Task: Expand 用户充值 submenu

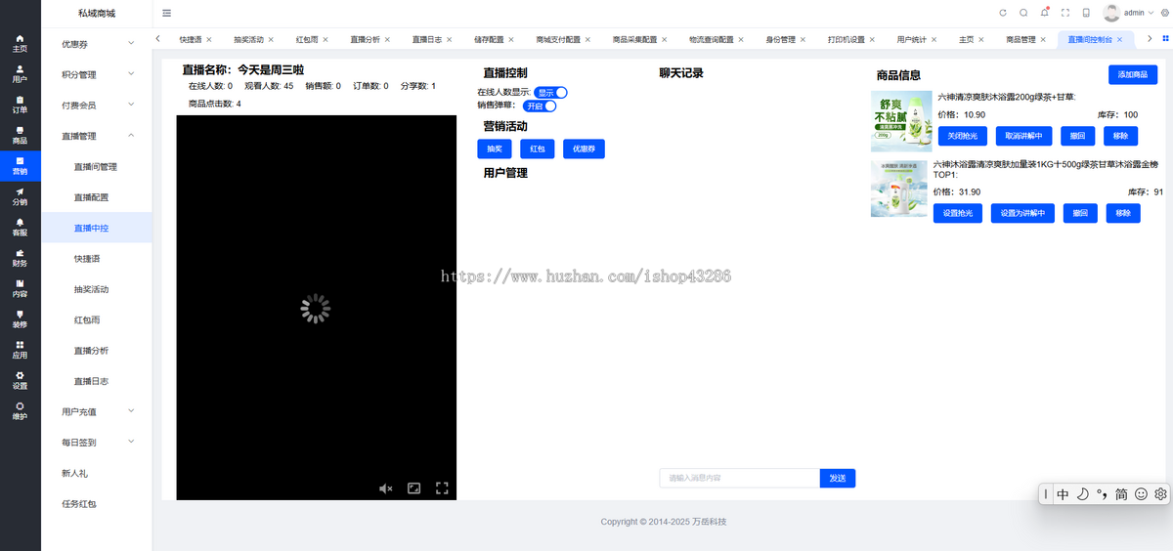Action: (97, 411)
